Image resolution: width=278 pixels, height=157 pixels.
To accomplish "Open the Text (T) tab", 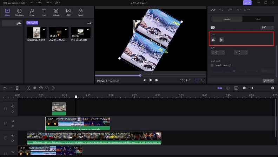I will [44, 12].
